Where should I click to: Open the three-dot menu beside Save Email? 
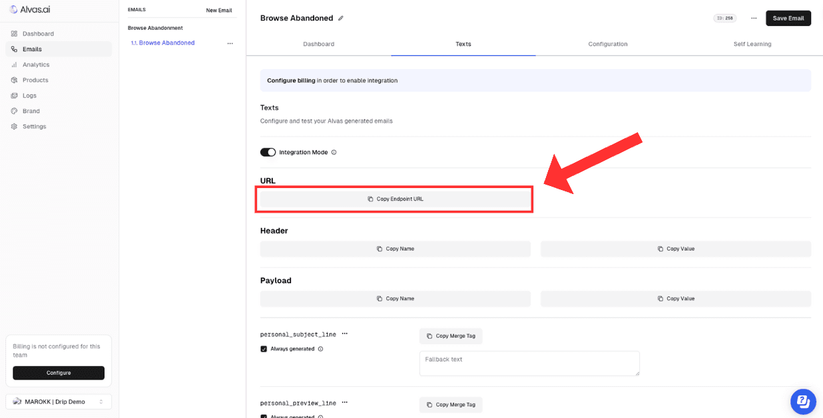coord(754,18)
